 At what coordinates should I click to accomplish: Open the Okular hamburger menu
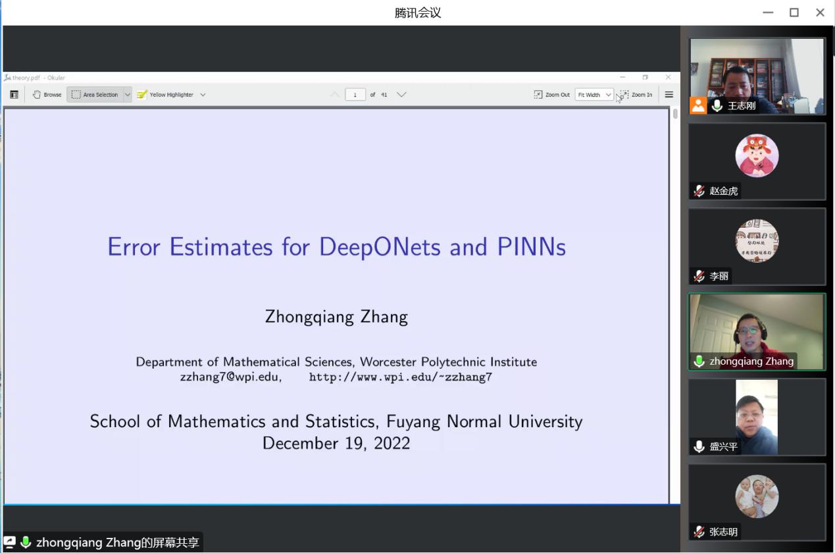click(669, 95)
